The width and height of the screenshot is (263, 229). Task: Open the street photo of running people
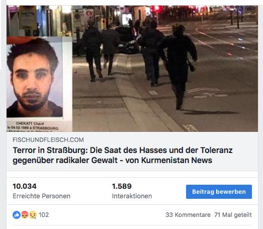[165, 68]
